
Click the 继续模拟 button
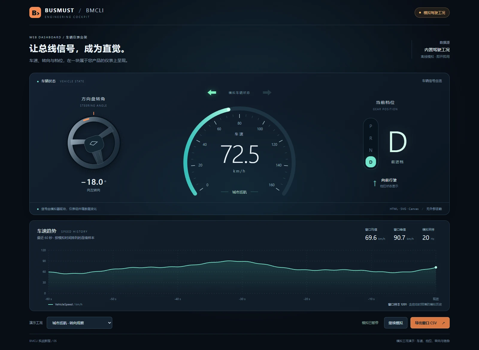point(395,323)
